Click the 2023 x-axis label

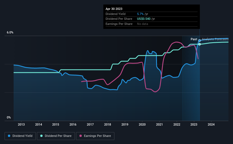point(194,124)
